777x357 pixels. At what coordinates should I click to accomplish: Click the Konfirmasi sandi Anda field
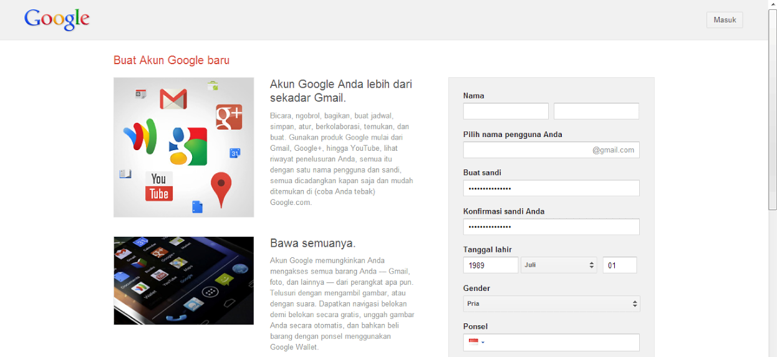[551, 227]
